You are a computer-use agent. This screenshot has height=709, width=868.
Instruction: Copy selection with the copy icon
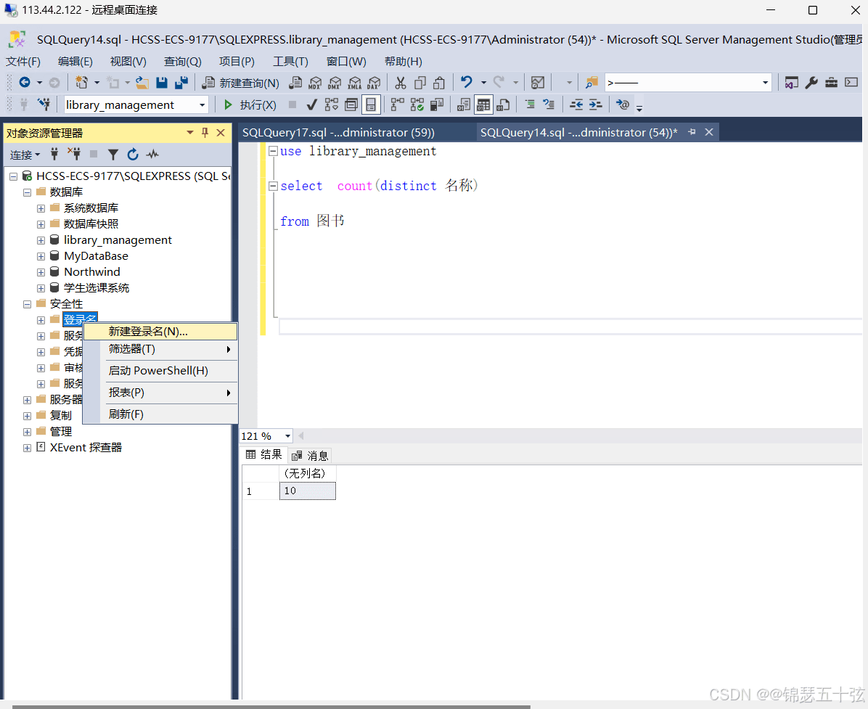(420, 83)
